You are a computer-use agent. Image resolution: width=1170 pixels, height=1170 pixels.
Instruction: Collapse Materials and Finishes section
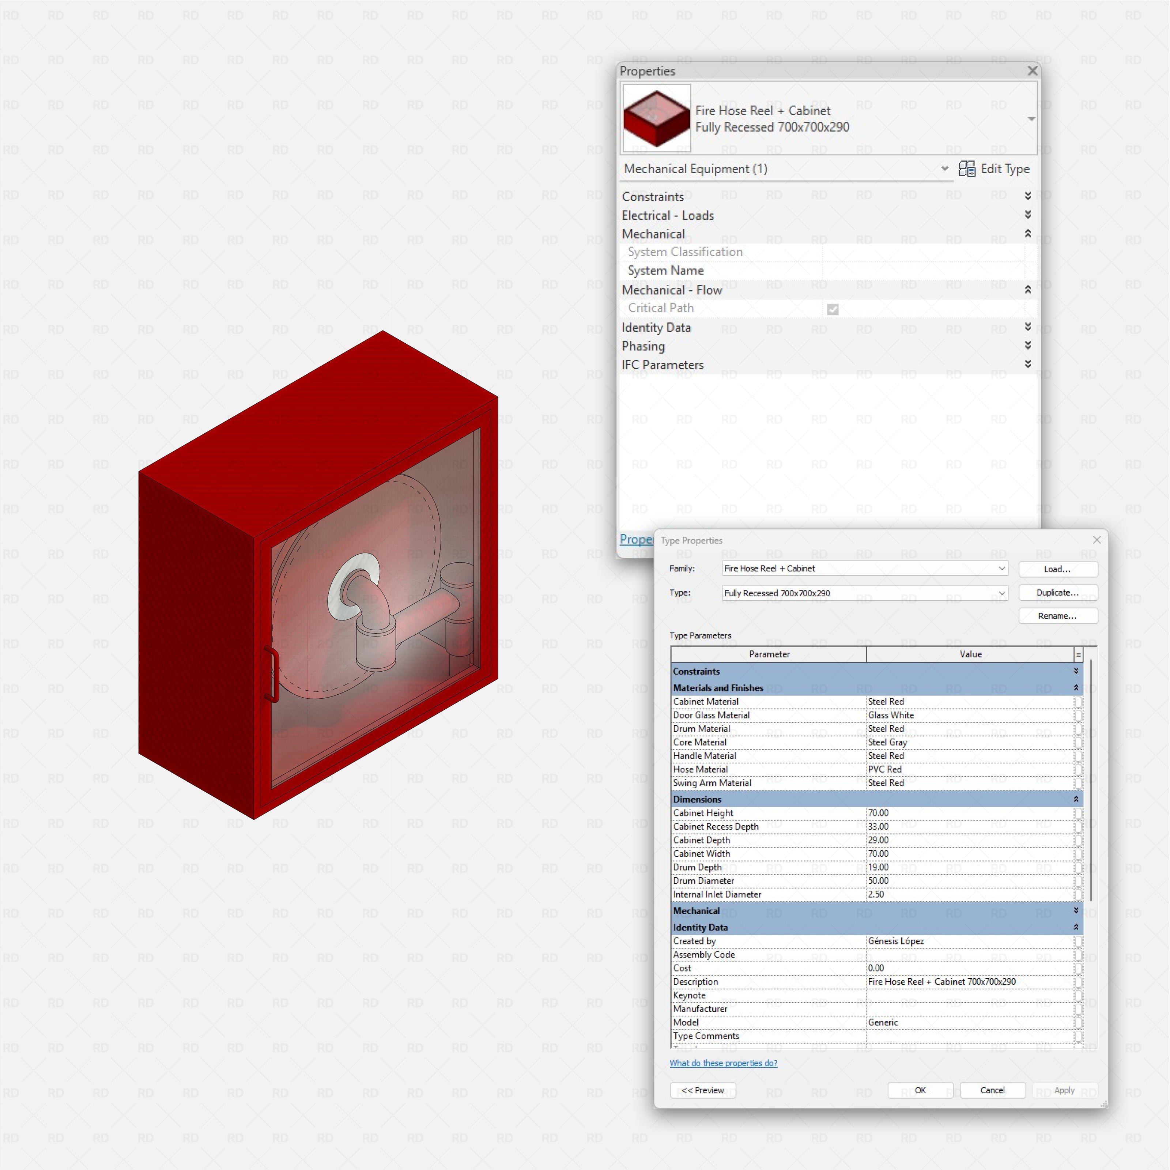[1076, 687]
